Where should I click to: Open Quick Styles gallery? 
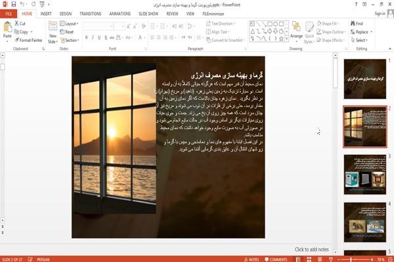(309, 32)
